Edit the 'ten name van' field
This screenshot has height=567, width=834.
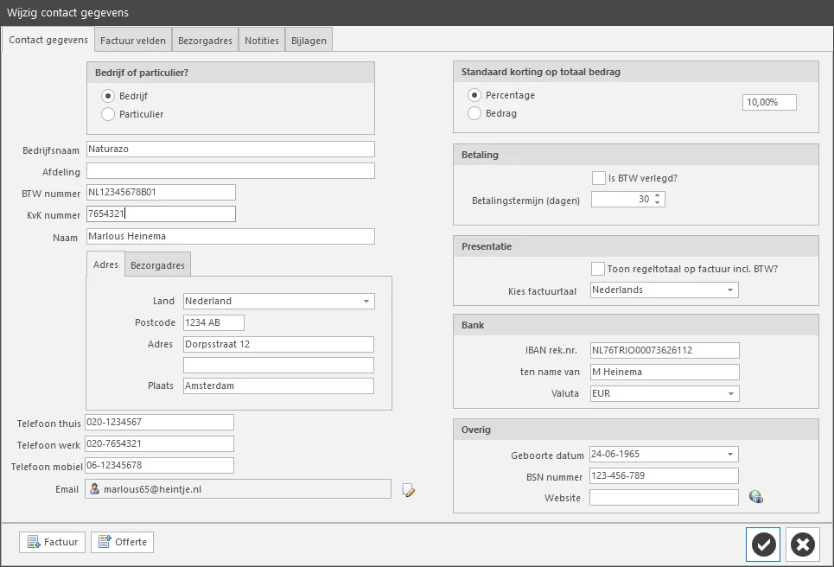(x=665, y=372)
